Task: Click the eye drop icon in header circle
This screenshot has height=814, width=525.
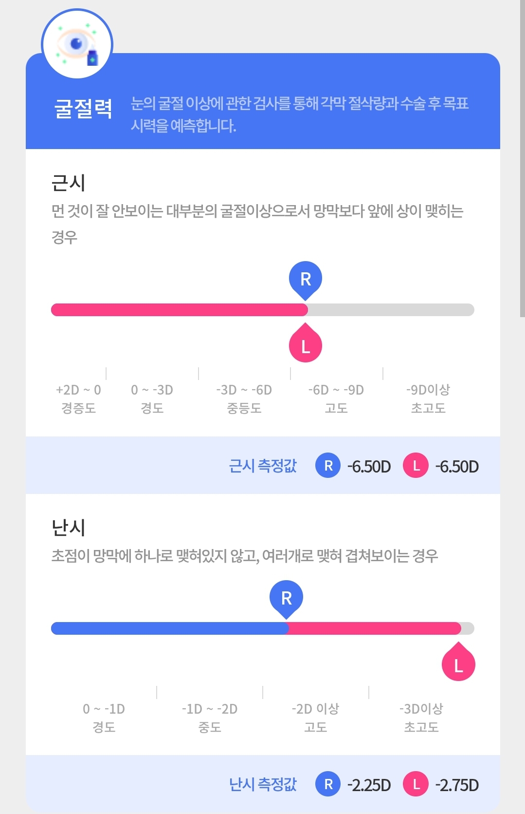Action: click(x=77, y=44)
